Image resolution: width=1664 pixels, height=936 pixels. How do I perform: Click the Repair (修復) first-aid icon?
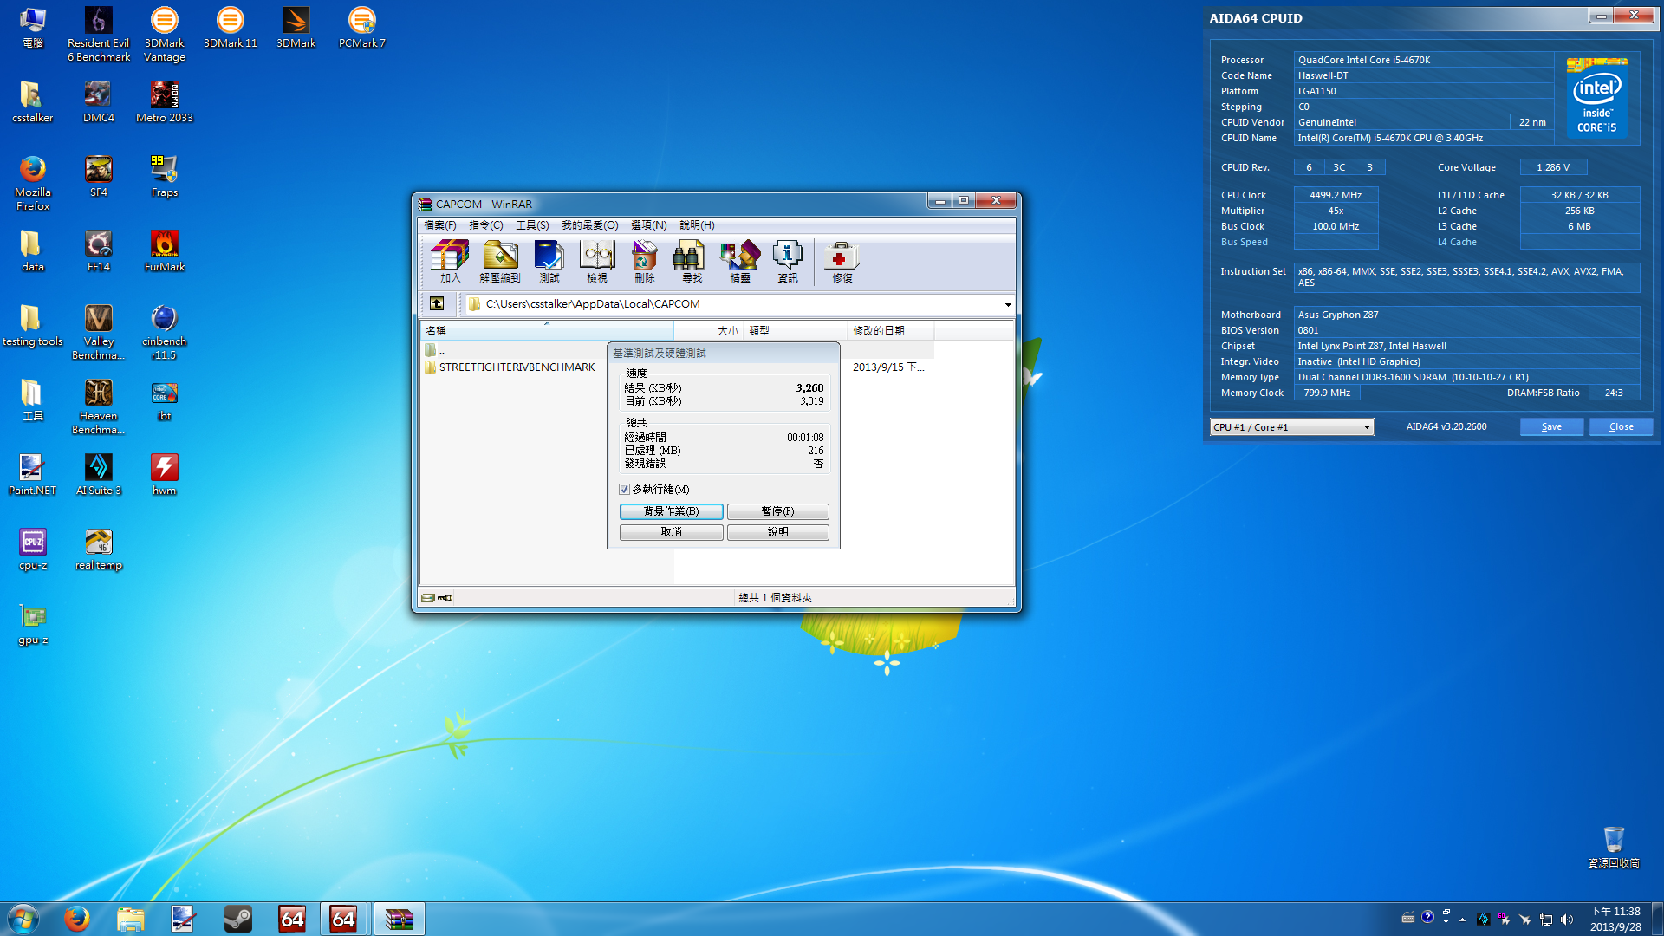coord(842,261)
